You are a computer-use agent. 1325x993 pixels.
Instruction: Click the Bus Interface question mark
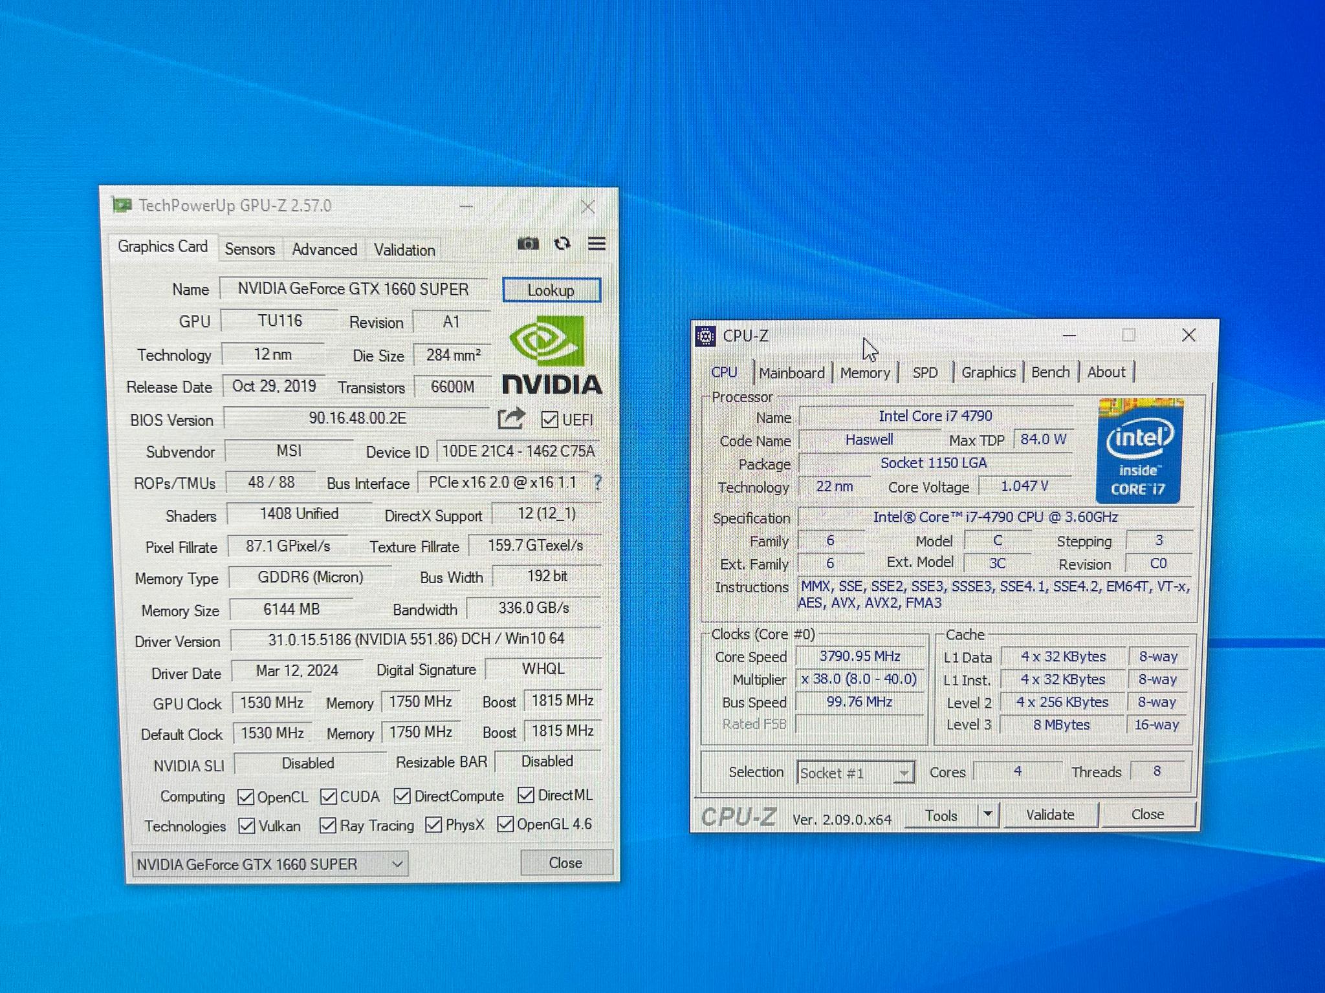pos(597,482)
